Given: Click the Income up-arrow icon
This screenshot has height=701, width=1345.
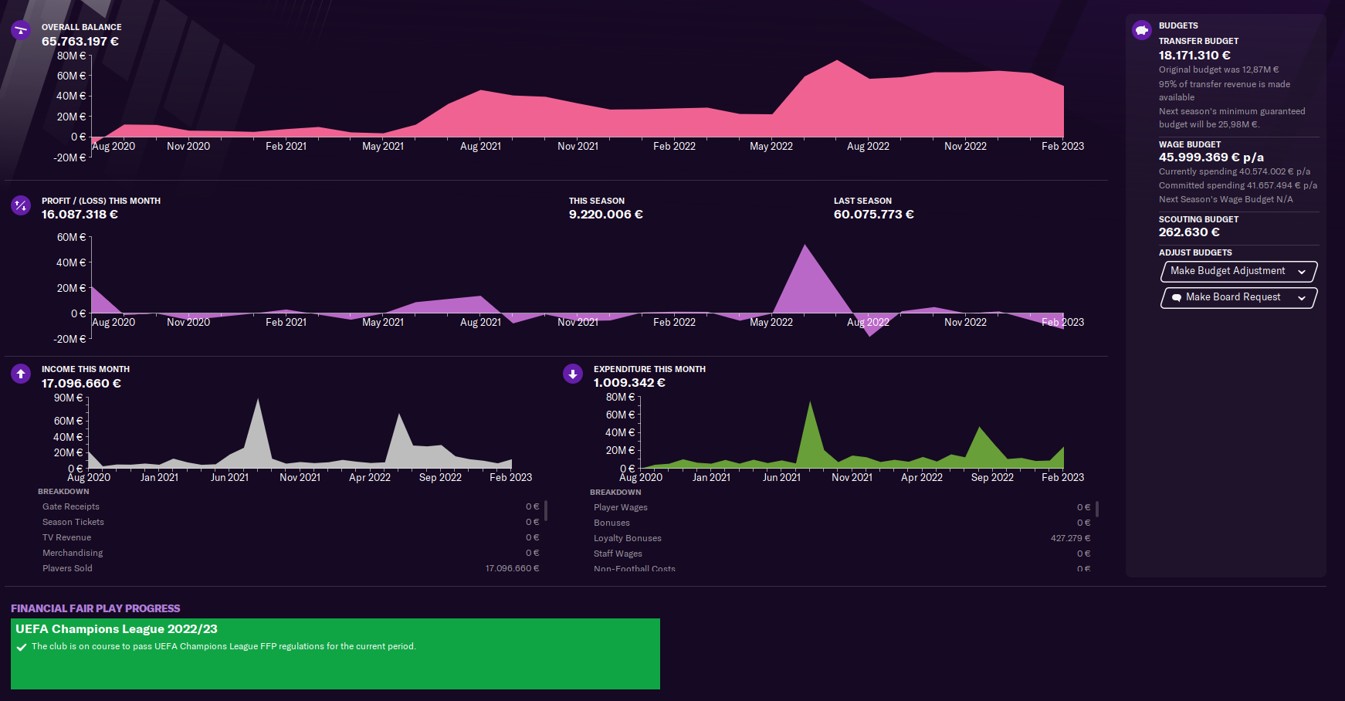Looking at the screenshot, I should 21,374.
